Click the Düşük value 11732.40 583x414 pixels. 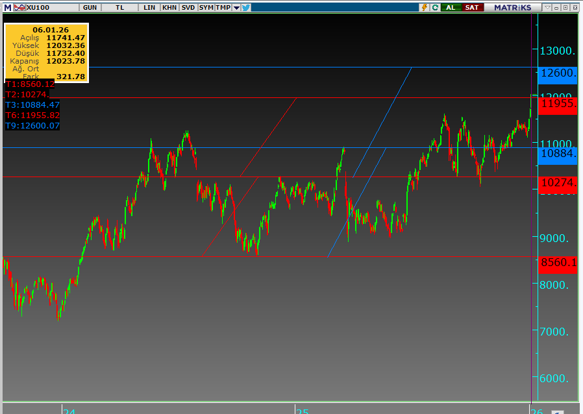point(66,53)
